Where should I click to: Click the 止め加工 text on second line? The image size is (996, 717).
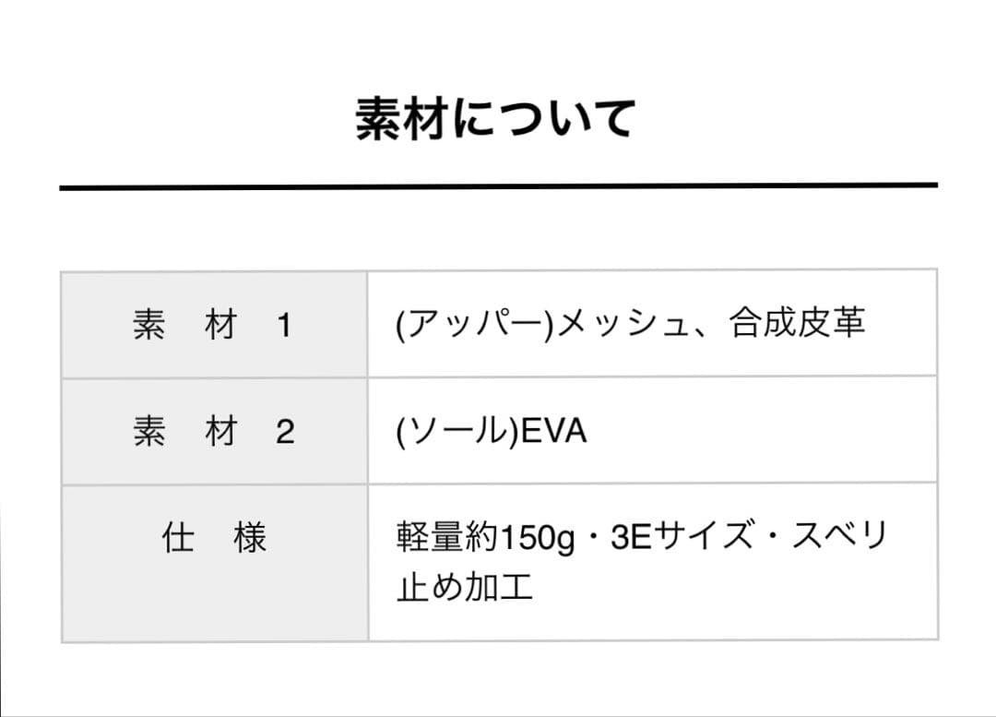click(464, 587)
